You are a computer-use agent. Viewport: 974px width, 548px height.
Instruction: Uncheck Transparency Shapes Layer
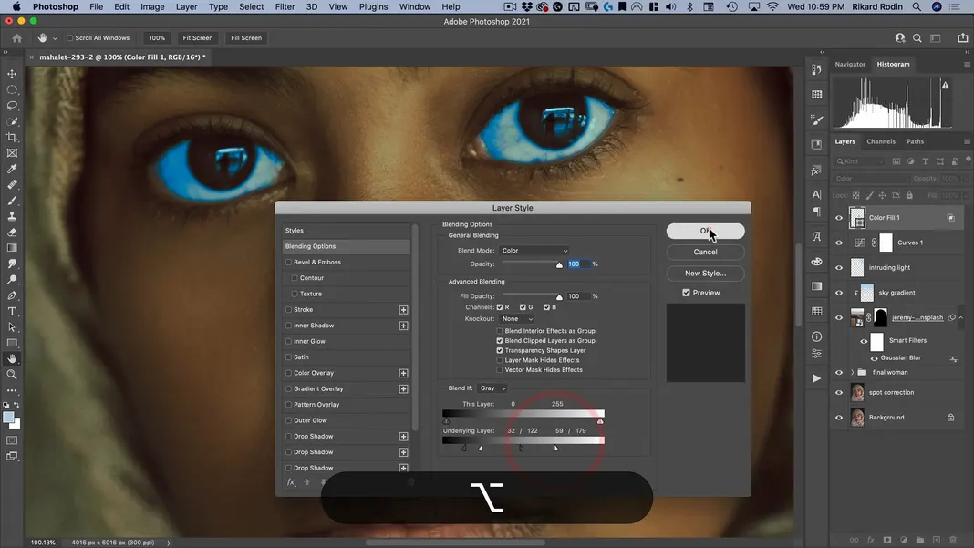[500, 350]
